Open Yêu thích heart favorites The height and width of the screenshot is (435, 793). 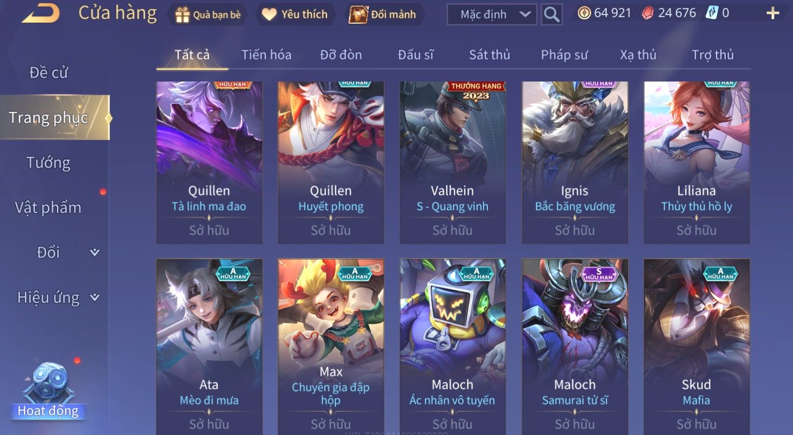tap(269, 15)
